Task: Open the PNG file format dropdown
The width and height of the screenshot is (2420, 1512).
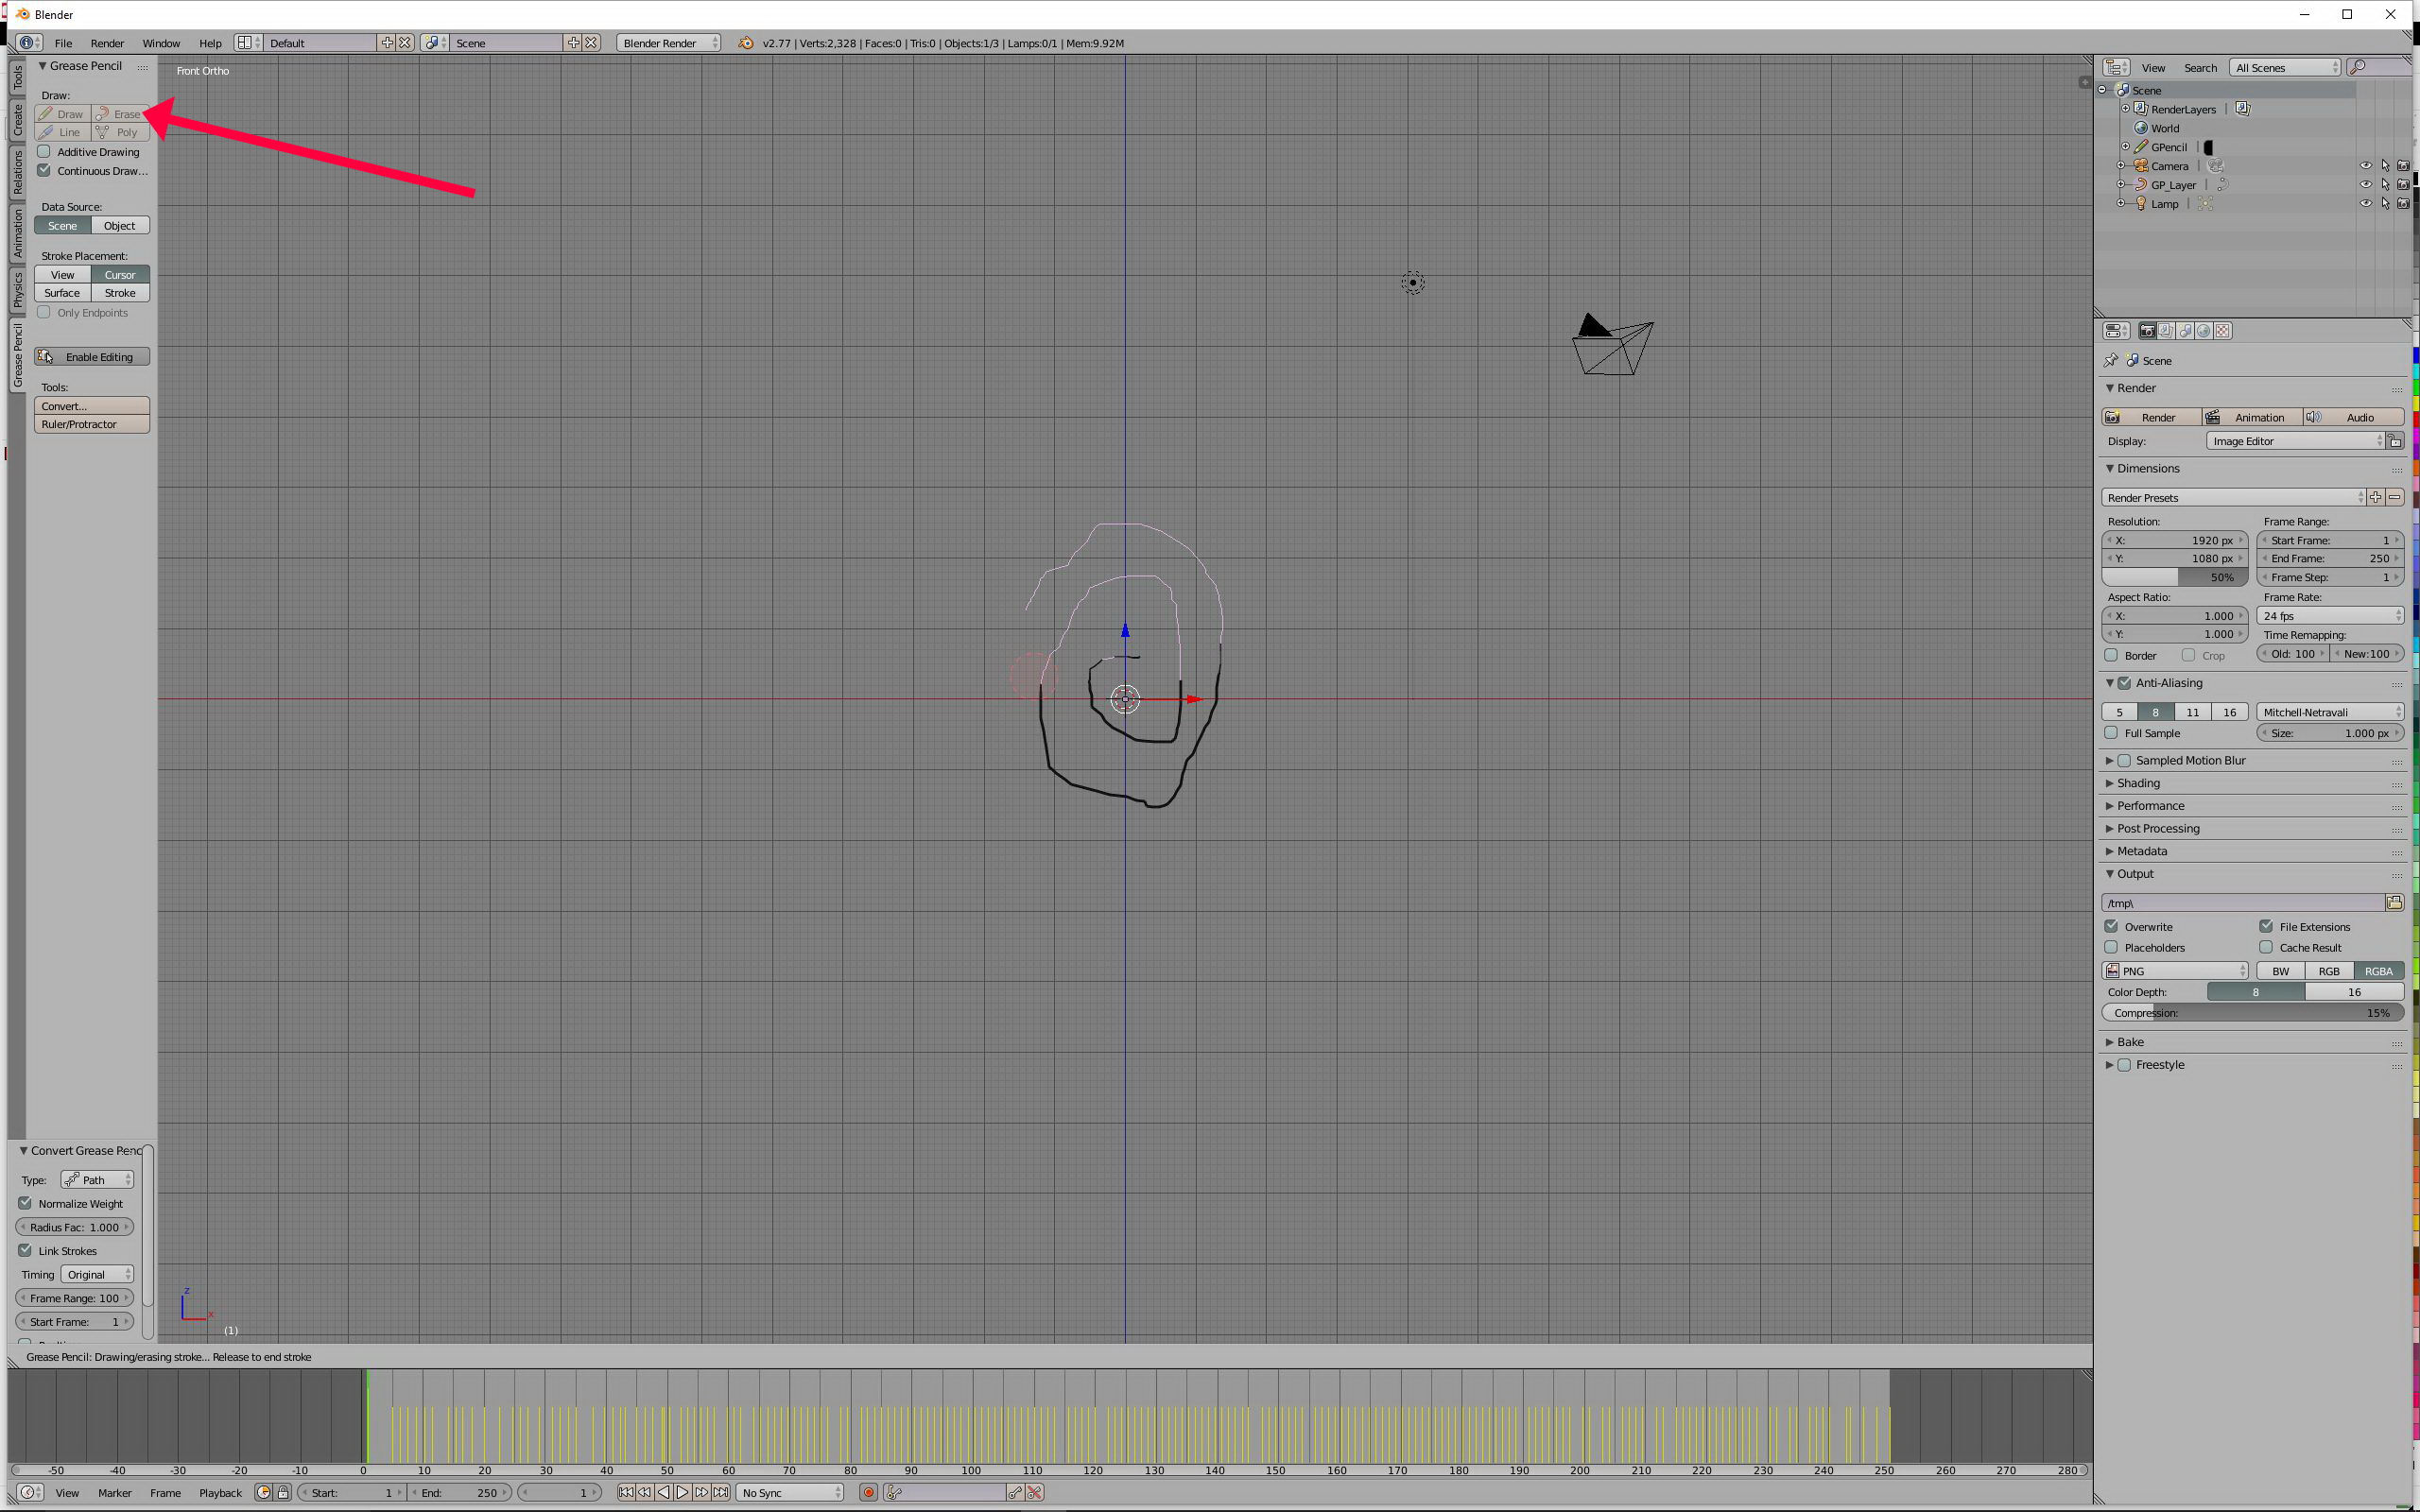Action: click(2174, 971)
